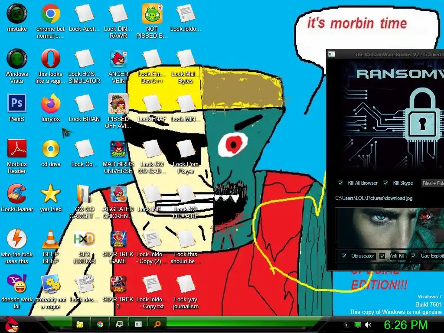This screenshot has width=444, height=333.
Task: Open the 'Windows Vista' desktop icon
Action: coord(17,59)
